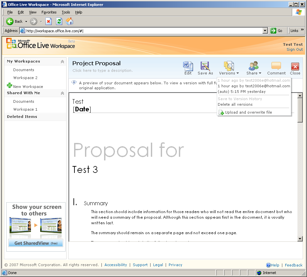Click the address bar URL field
Image resolution: width=307 pixels, height=277 pixels.
pyautogui.click(x=144, y=31)
